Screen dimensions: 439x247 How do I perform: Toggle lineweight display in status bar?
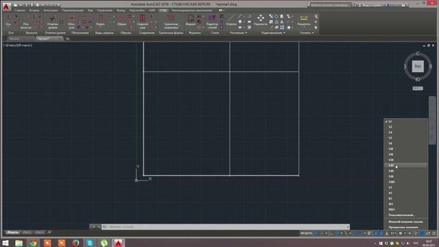click(x=369, y=233)
